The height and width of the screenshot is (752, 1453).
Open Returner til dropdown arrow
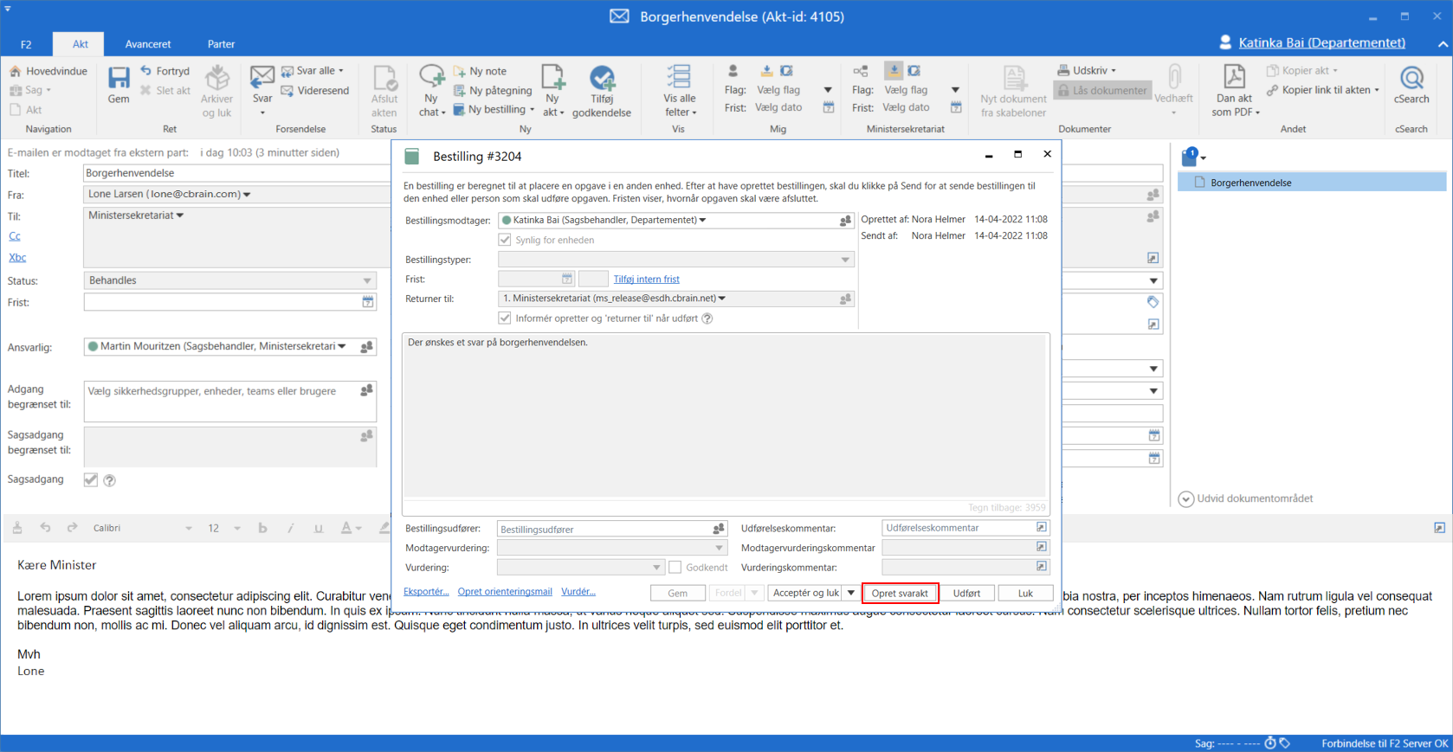click(722, 299)
